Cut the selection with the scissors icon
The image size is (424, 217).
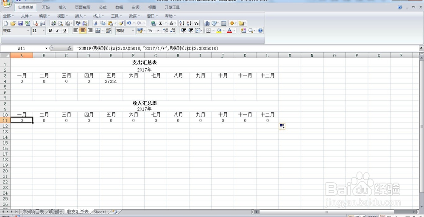(95, 23)
